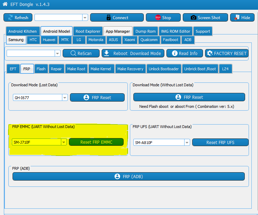
Task: Open the Repair sub-tab
Action: point(56,69)
